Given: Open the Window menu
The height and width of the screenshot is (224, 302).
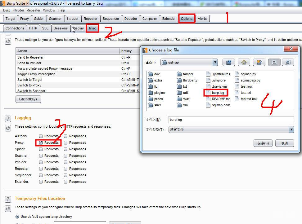Looking at the screenshot, I should [49, 10].
